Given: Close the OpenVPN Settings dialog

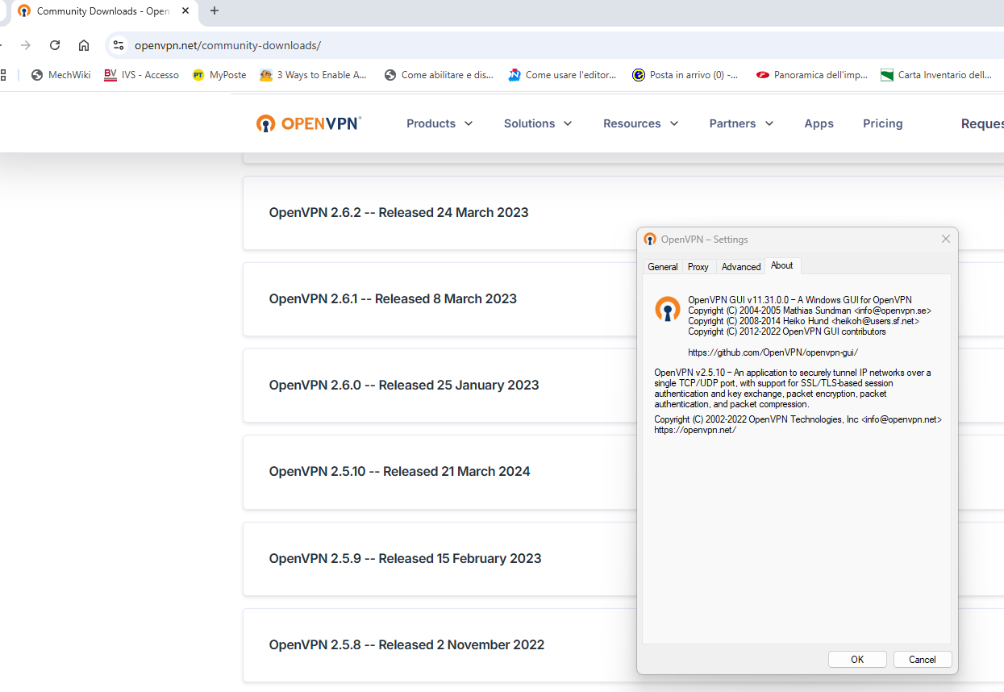Looking at the screenshot, I should coord(946,239).
